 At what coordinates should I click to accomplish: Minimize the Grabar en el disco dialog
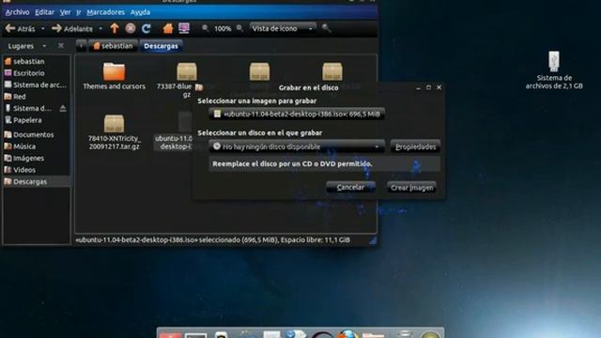tap(418, 87)
